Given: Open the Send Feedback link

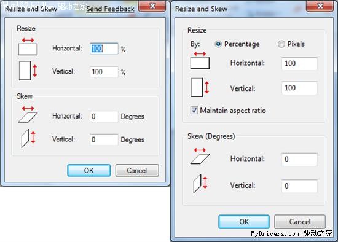Looking at the screenshot, I should pos(110,9).
